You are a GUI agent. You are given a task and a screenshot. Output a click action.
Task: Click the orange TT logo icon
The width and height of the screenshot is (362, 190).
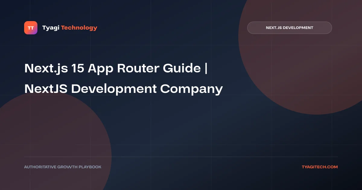click(x=31, y=28)
